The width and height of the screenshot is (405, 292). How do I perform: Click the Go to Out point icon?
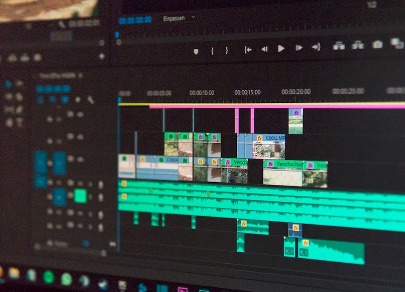pos(316,47)
